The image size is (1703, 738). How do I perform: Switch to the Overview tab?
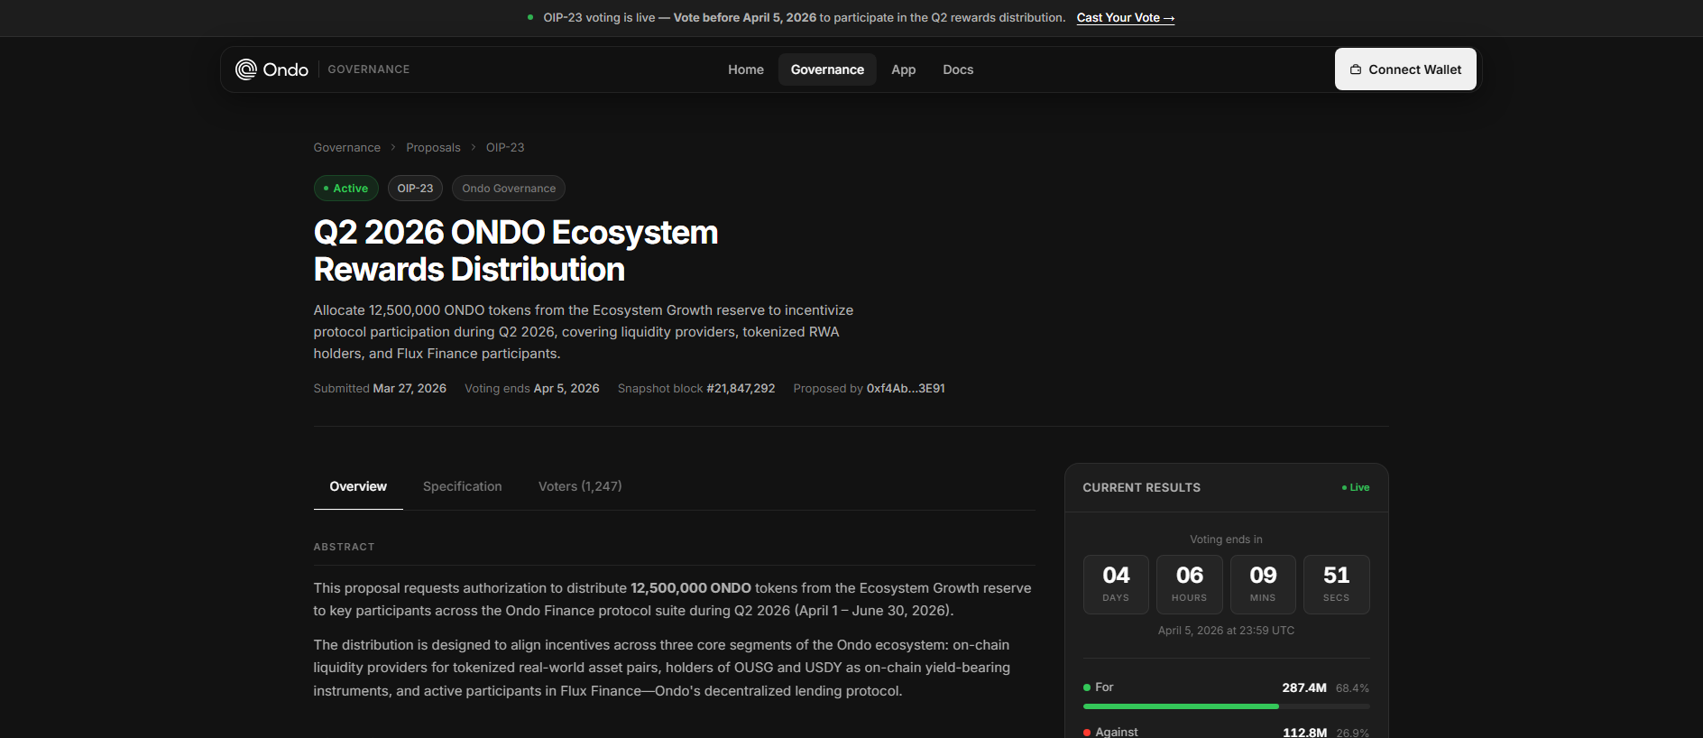pyautogui.click(x=358, y=486)
